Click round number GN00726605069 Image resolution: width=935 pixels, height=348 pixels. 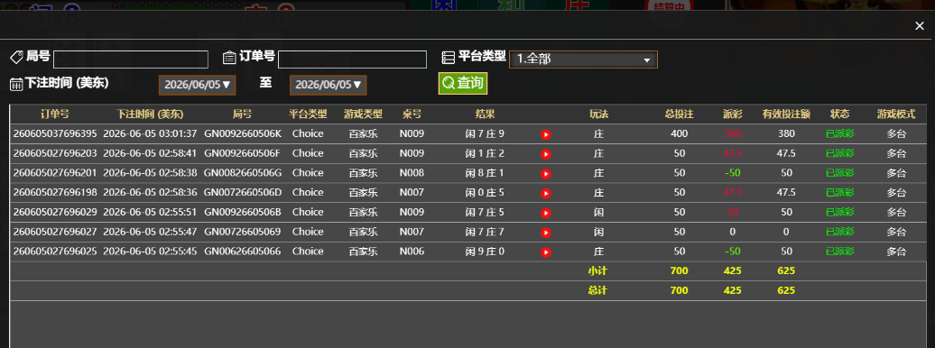pos(243,232)
